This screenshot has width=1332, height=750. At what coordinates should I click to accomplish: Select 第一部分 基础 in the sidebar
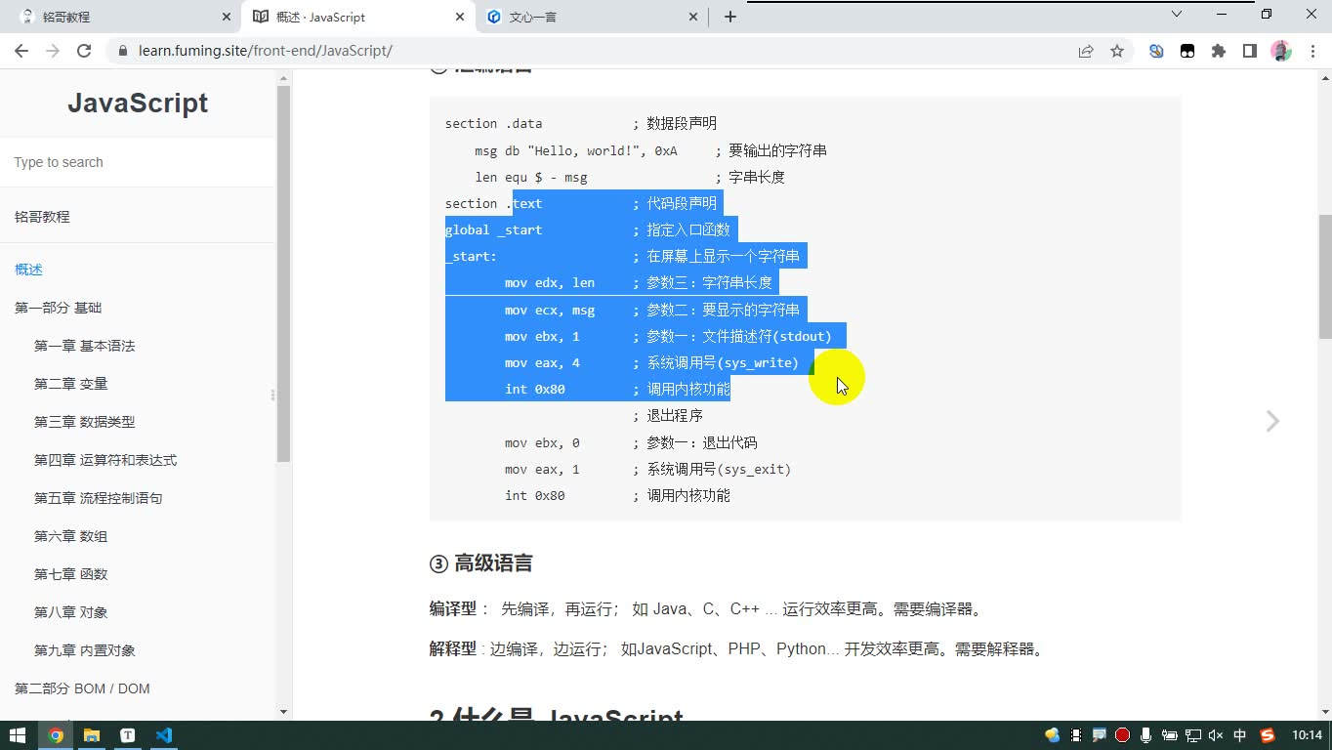(58, 308)
